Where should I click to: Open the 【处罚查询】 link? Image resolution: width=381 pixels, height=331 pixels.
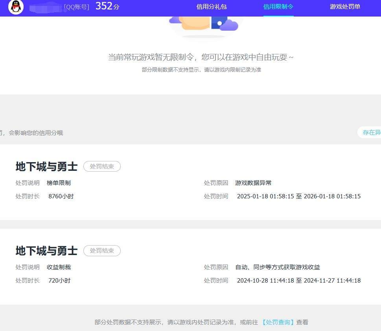pyautogui.click(x=278, y=322)
